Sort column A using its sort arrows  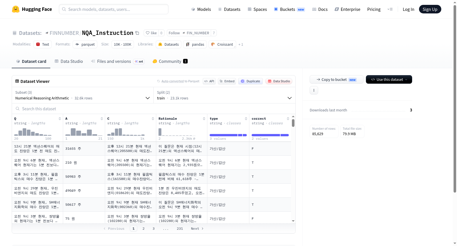click(102, 119)
